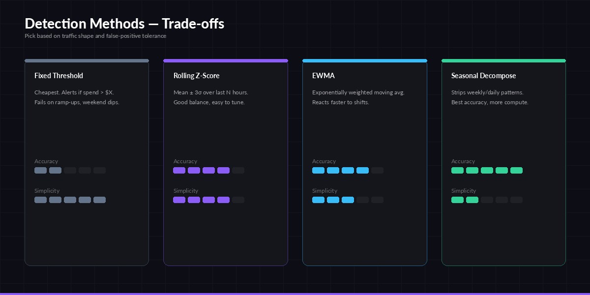Click the first Accuracy segment under Fixed Threshold
This screenshot has width=590, height=295.
click(40, 171)
